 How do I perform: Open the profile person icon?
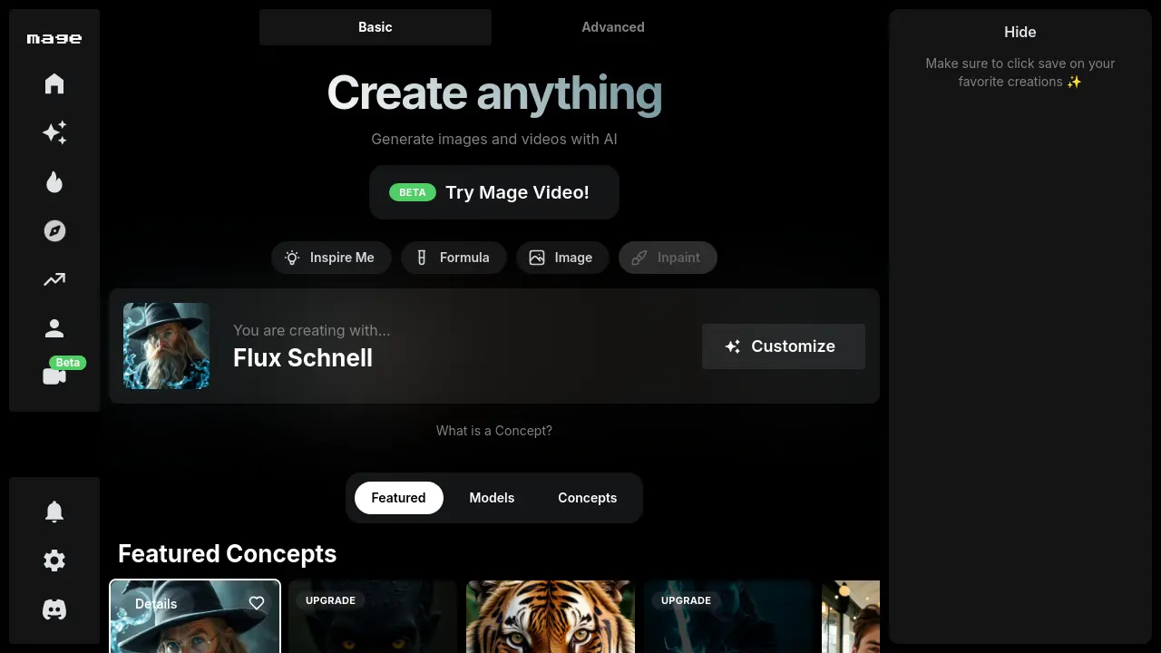54,328
